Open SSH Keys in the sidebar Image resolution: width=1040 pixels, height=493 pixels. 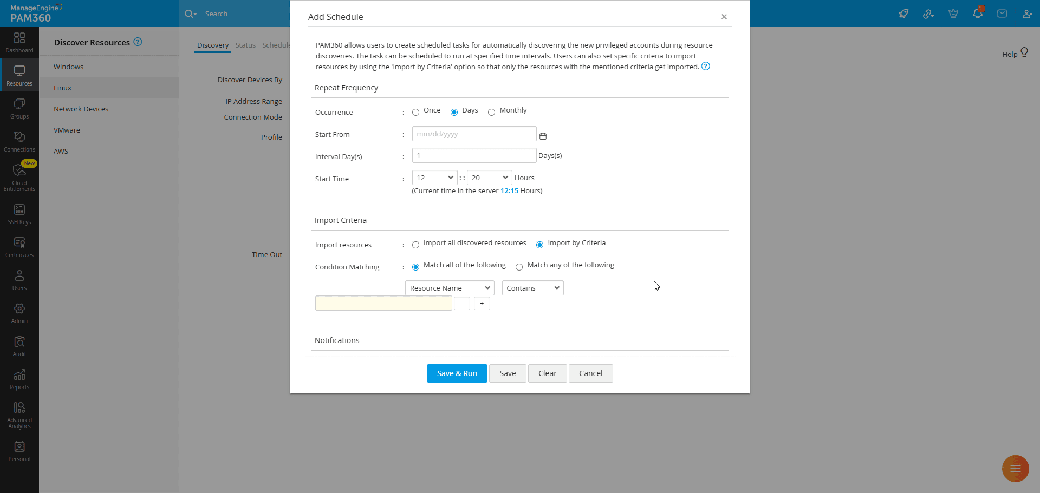pyautogui.click(x=19, y=214)
